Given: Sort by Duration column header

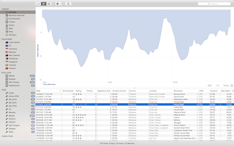Looking at the screenshot, I should point(215,91).
